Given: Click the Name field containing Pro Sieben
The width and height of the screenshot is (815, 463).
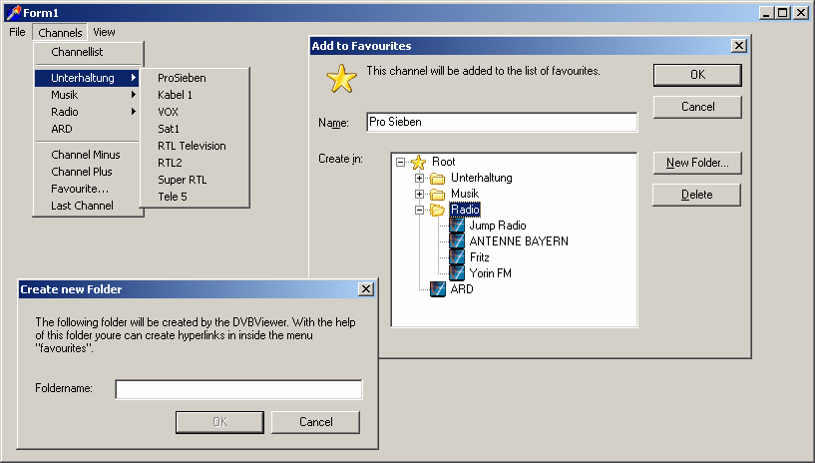Looking at the screenshot, I should click(x=502, y=122).
